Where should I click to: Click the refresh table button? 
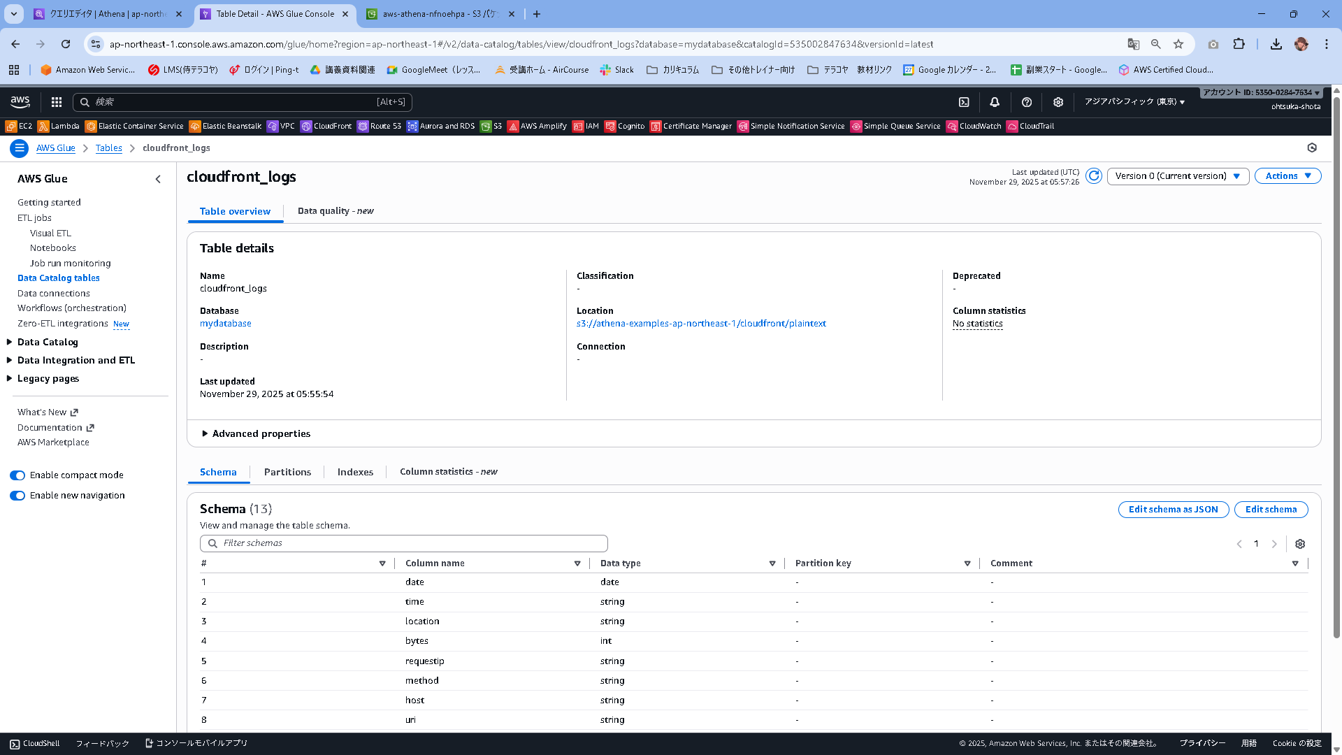coord(1094,176)
